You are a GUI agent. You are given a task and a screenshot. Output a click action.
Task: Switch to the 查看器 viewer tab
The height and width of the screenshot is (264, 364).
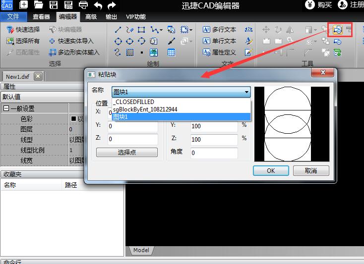pyautogui.click(x=41, y=16)
